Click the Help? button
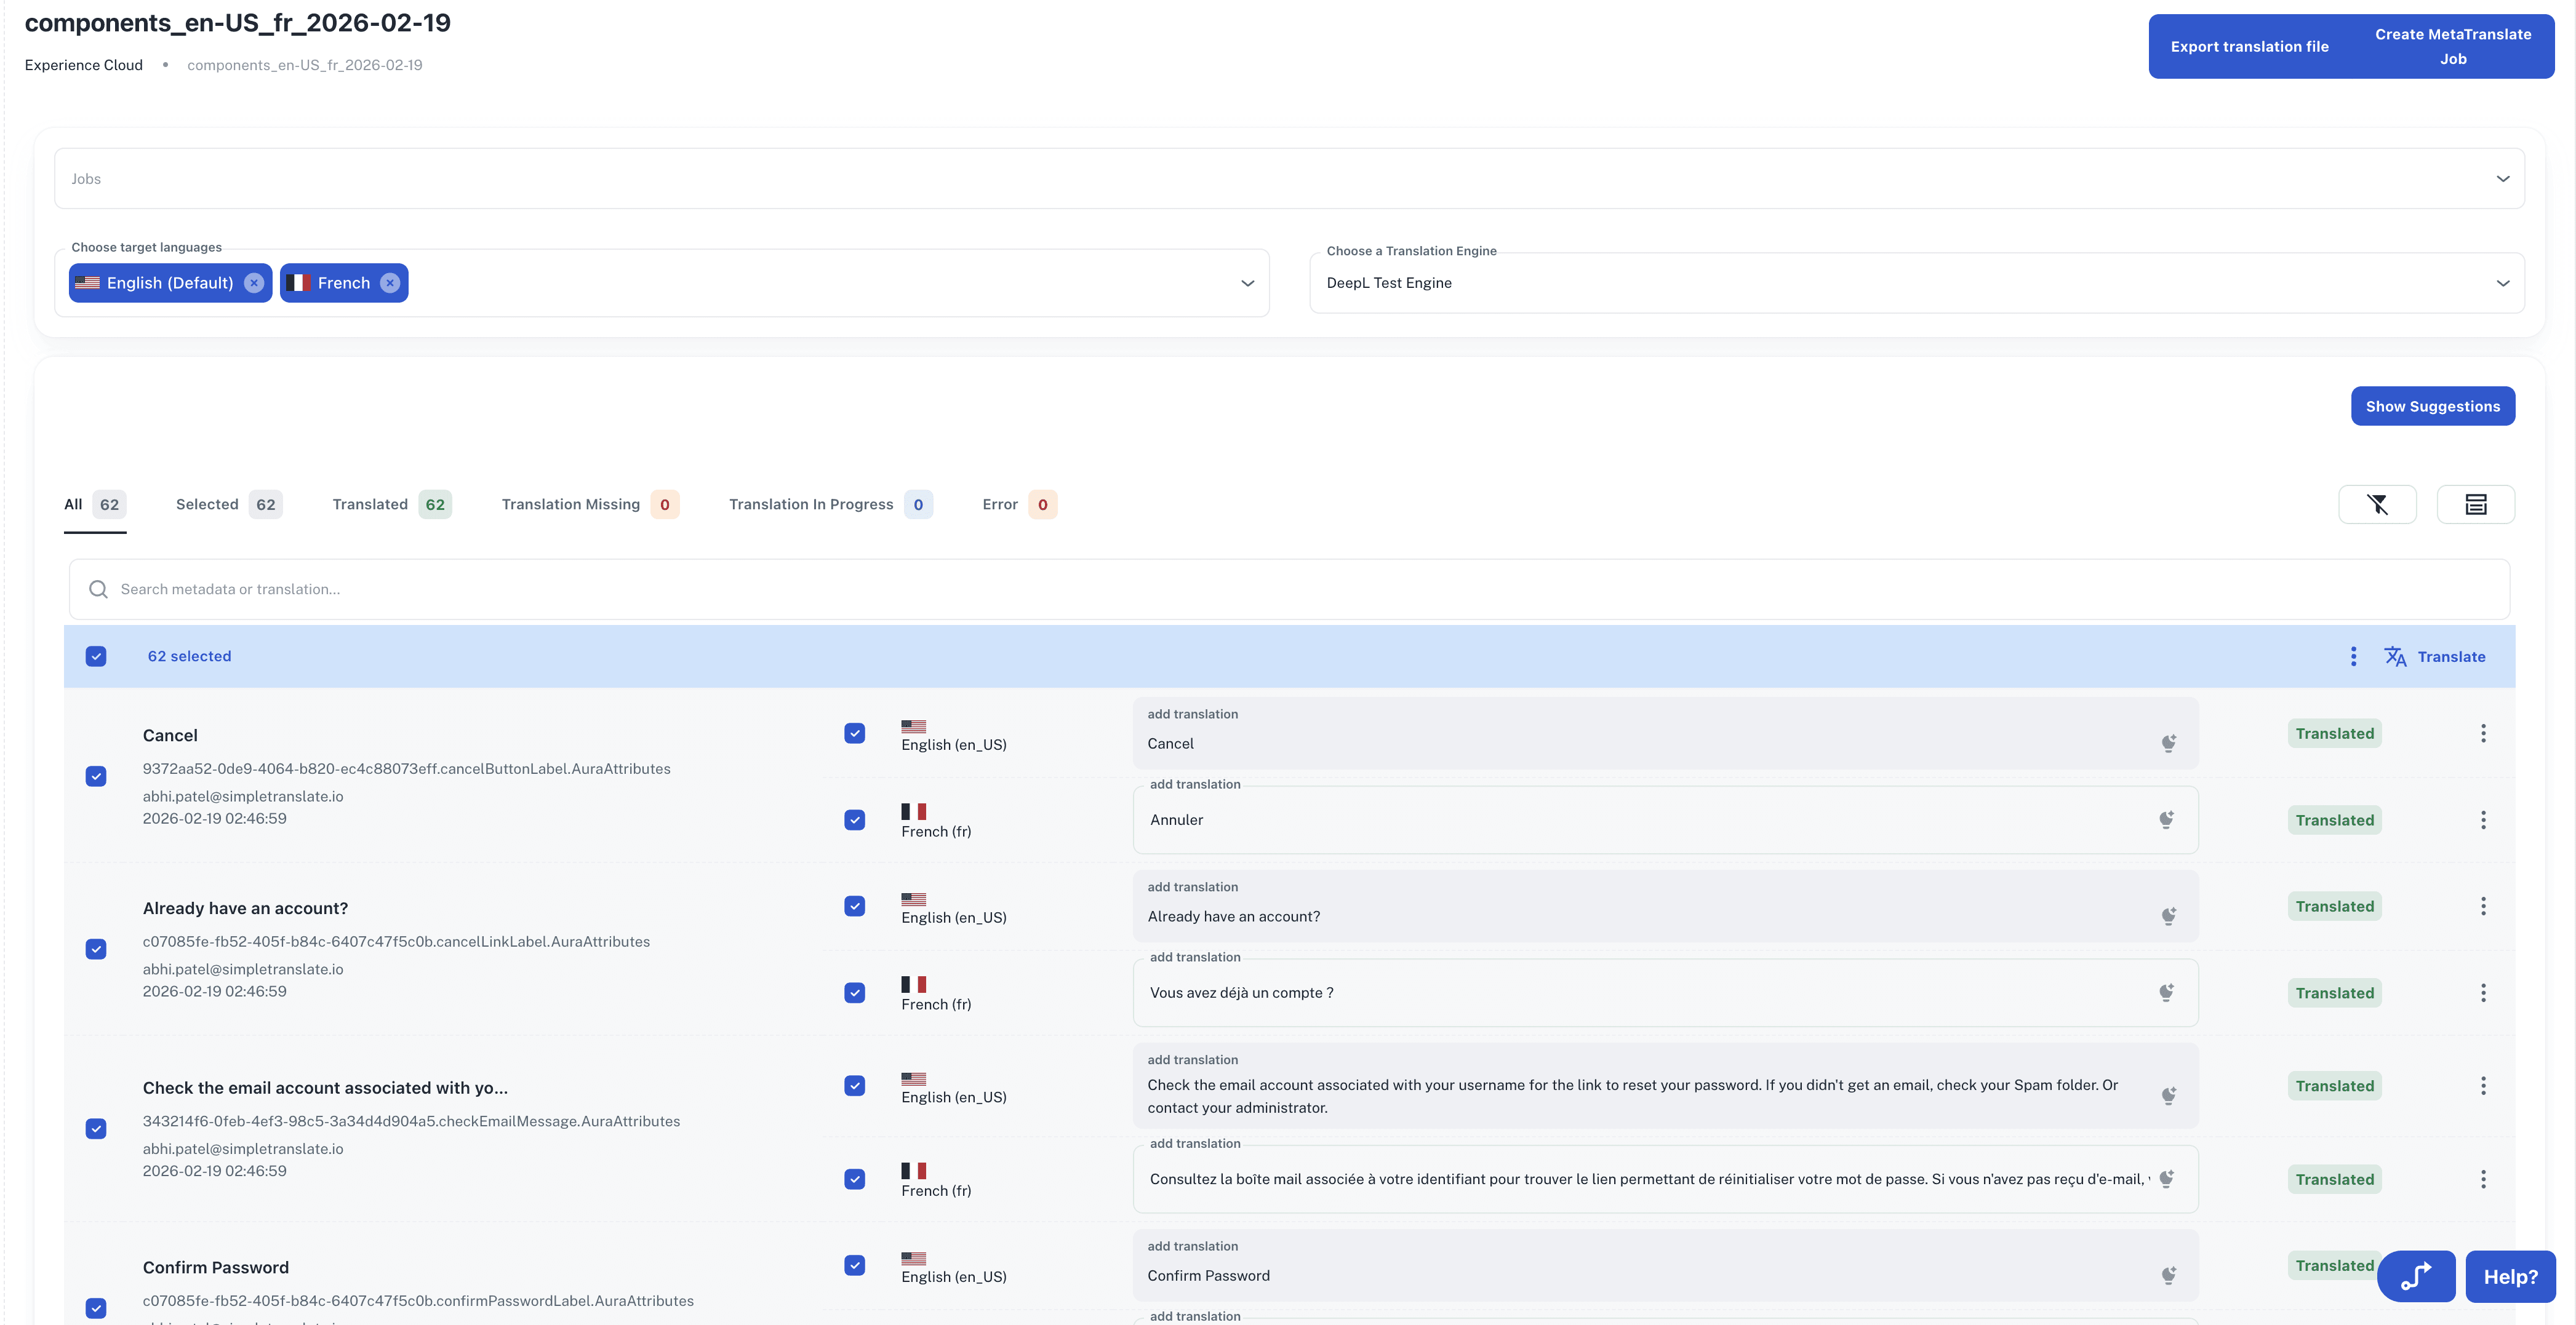Viewport: 2576px width, 1325px height. (2510, 1276)
